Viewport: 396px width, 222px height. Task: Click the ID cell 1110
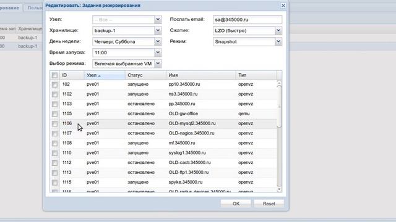coord(67,153)
